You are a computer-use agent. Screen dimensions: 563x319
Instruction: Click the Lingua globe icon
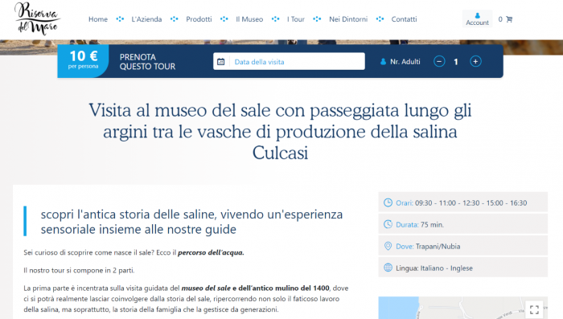point(388,268)
